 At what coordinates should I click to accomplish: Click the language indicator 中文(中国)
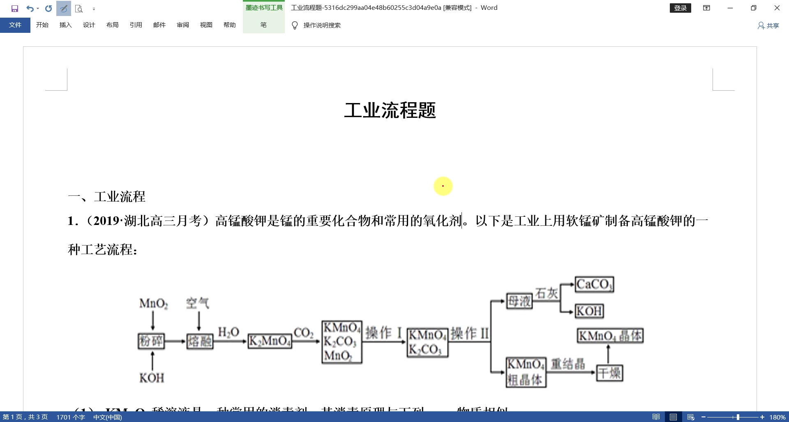(108, 417)
